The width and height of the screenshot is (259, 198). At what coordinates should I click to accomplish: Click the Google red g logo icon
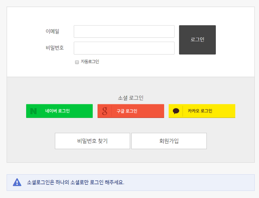pyautogui.click(x=105, y=111)
